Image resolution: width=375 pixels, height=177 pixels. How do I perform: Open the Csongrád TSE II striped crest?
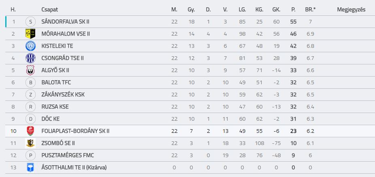pyautogui.click(x=30, y=58)
